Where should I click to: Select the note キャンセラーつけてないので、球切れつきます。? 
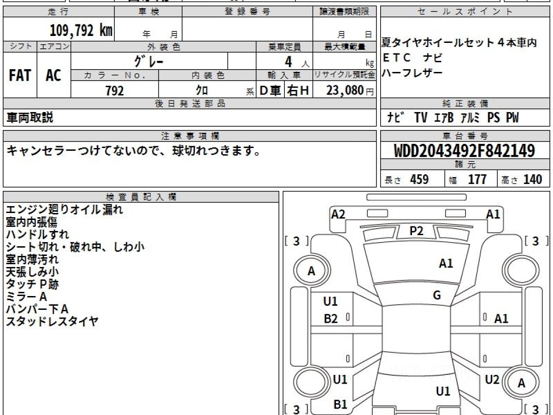pyautogui.click(x=134, y=151)
